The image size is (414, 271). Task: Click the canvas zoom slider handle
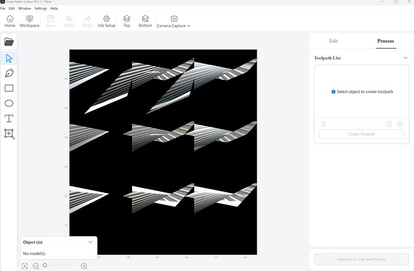click(x=45, y=265)
